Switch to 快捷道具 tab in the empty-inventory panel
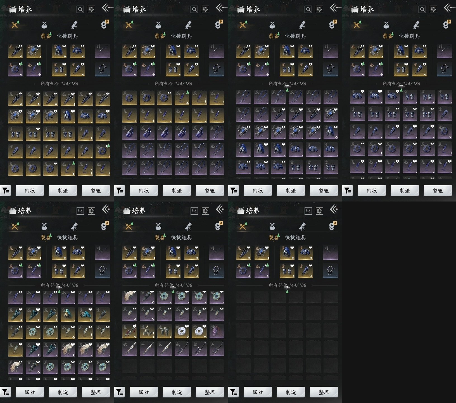Screen dimensions: 456x403 (x=295, y=238)
